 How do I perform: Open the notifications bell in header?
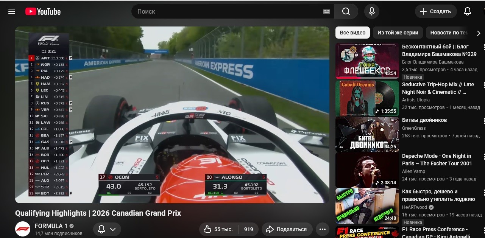(x=468, y=11)
